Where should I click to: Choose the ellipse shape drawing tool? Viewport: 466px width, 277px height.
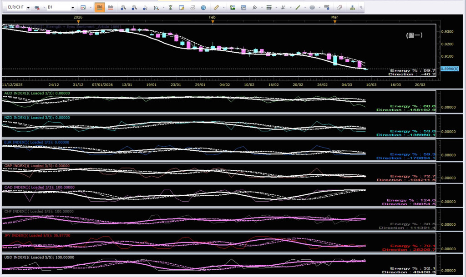[312, 8]
